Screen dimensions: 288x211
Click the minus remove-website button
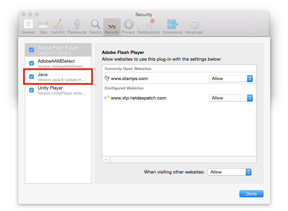click(x=106, y=160)
